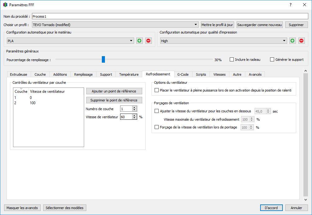Go to the Température tab
The image size is (312, 215).
click(129, 74)
